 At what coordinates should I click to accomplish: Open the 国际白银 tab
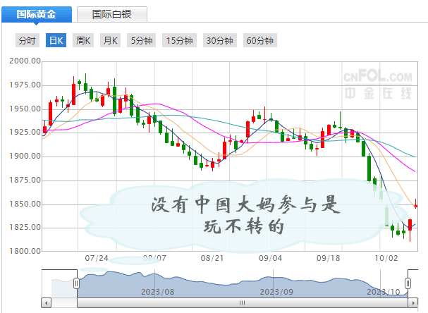click(x=112, y=14)
